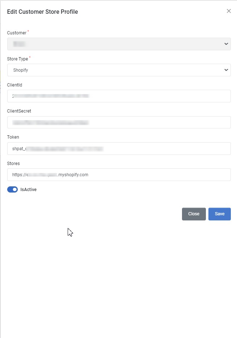Screen dimensions: 237x338
Task: Open the Store Type dropdown chevron
Action: coord(226,70)
